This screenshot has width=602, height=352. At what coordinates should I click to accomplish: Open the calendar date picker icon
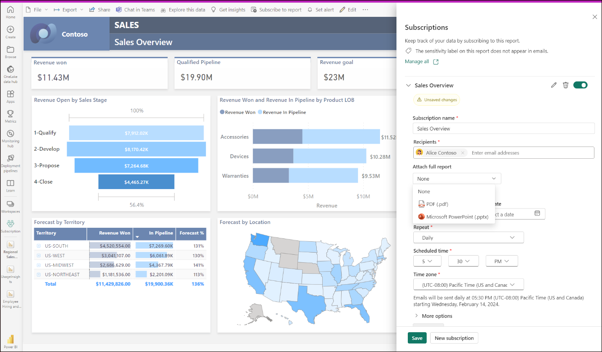click(537, 213)
